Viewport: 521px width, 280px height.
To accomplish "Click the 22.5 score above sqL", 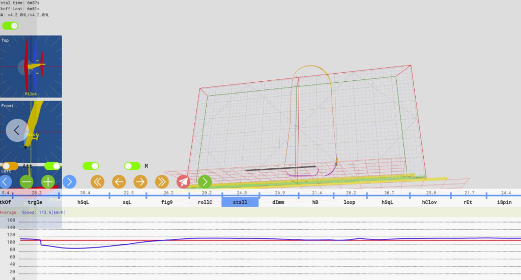I will 129,193.
